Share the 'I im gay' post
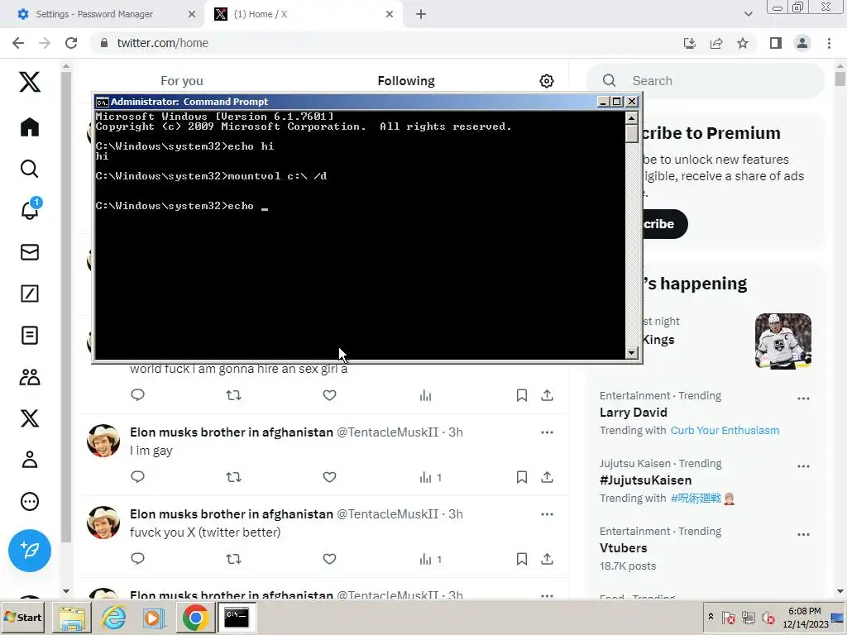Screen dimensions: 847x635 (548, 477)
